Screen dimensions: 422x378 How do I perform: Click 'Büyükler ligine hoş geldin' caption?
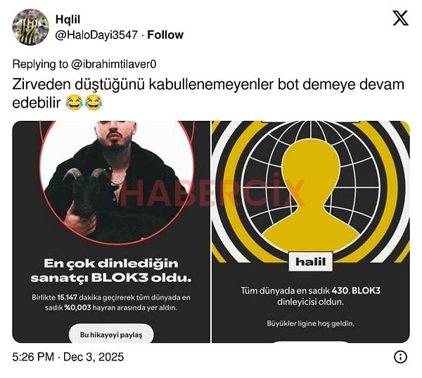pos(311,323)
